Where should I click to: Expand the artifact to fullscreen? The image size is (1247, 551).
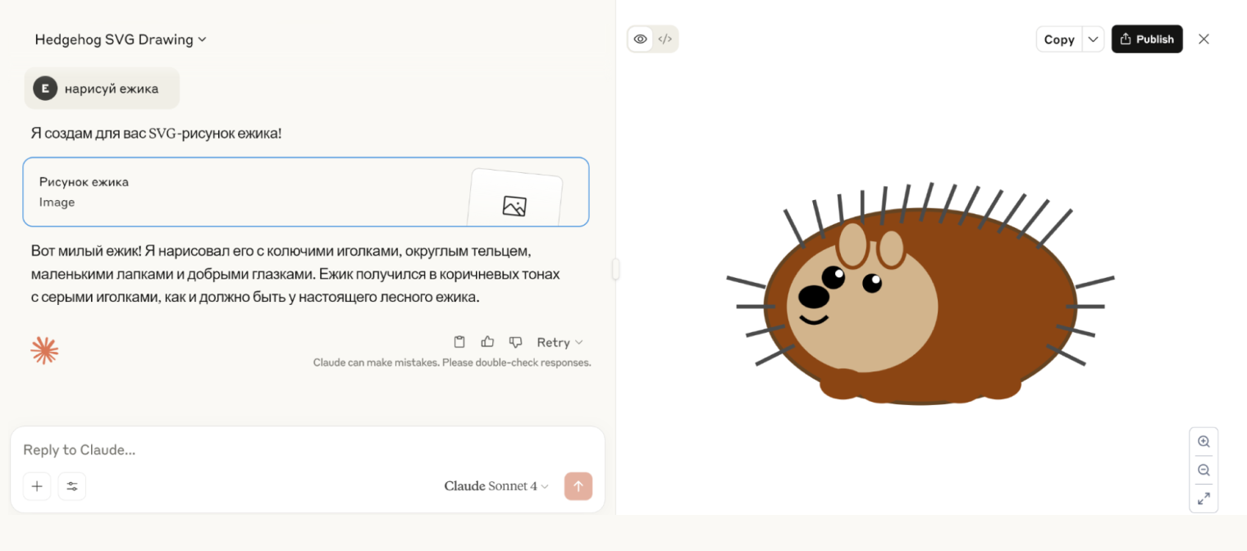coord(1204,498)
